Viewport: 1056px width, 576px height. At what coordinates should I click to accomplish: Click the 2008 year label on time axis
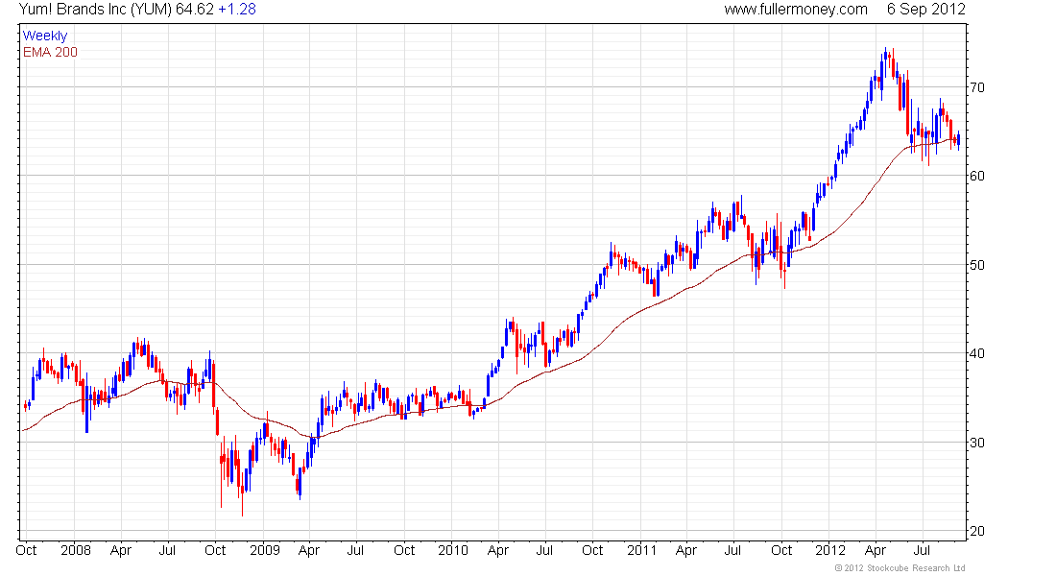(x=76, y=550)
